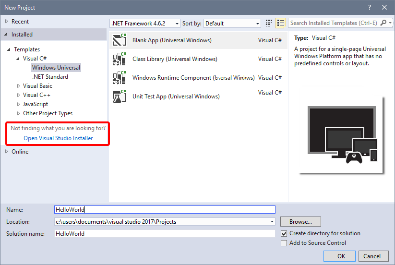This screenshot has height=265, width=395.
Task: Click the Windows Runtime Component template icon
Action: pyautogui.click(x=120, y=78)
